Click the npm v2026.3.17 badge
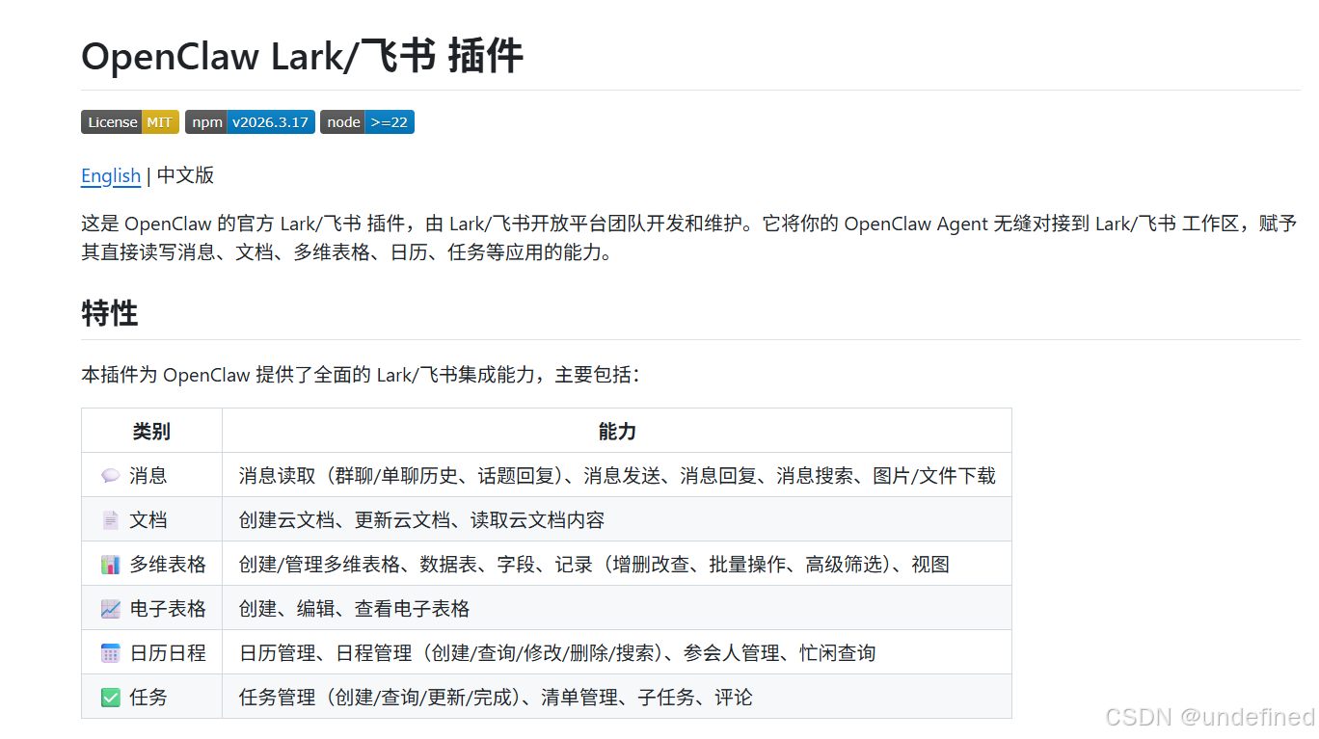1319x739 pixels. [x=250, y=122]
